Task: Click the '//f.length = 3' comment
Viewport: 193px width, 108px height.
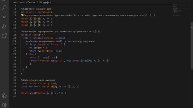Action: [x=38, y=48]
